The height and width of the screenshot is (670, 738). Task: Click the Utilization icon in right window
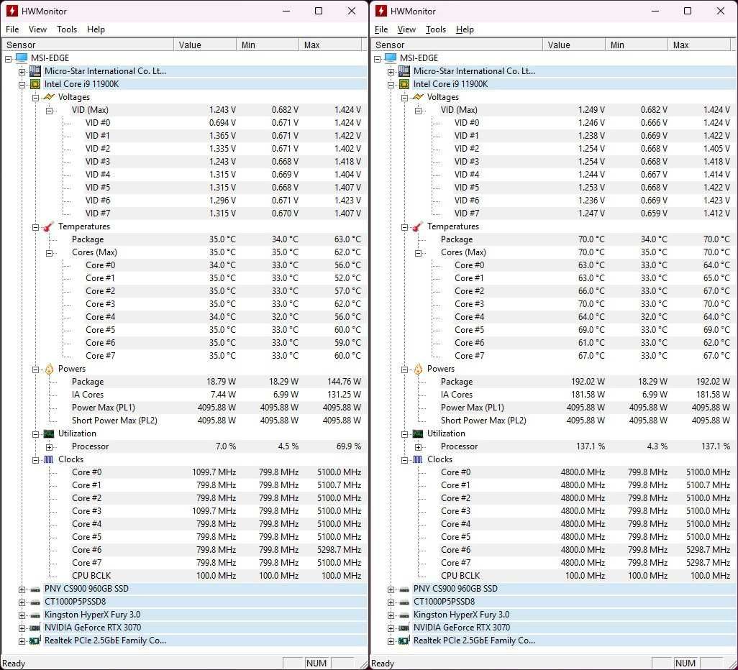tap(417, 433)
